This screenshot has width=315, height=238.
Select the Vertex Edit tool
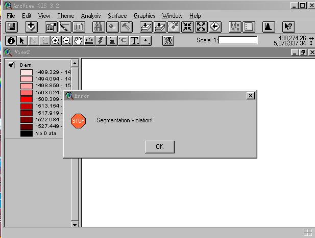pyautogui.click(x=33, y=41)
